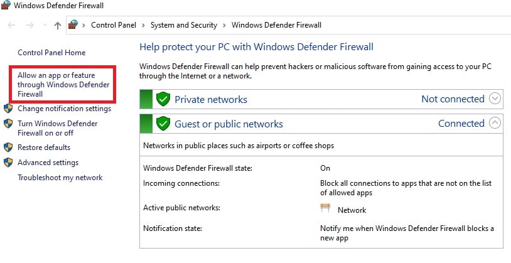This screenshot has height=263, width=511.
Task: Click the firewall icon in the address bar
Action: (x=74, y=25)
